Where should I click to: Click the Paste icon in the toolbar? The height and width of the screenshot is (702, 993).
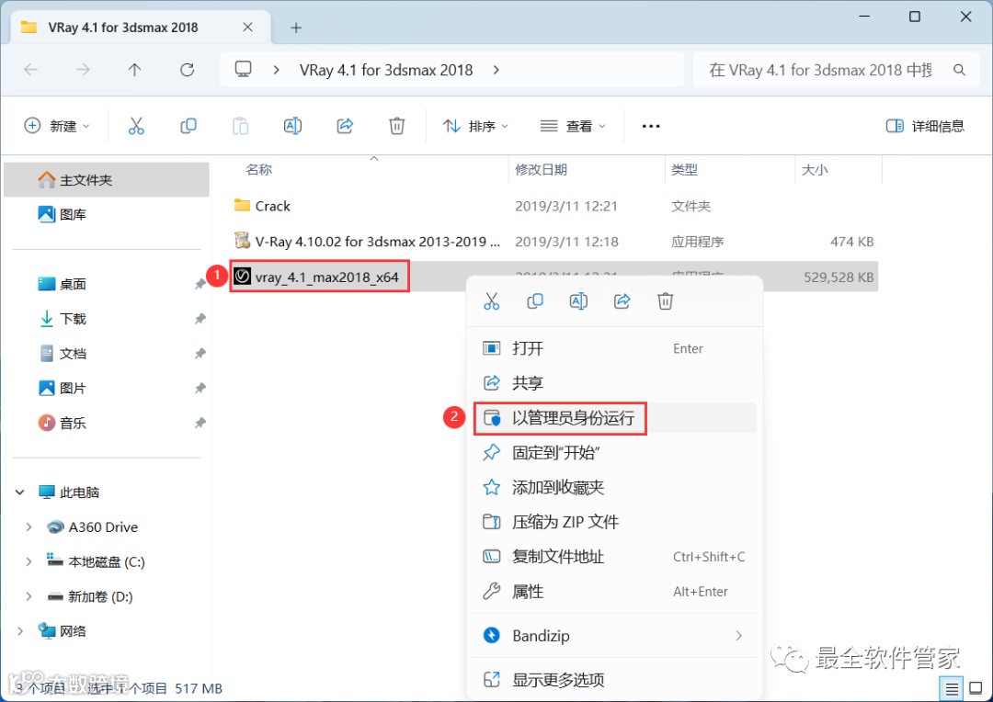240,126
